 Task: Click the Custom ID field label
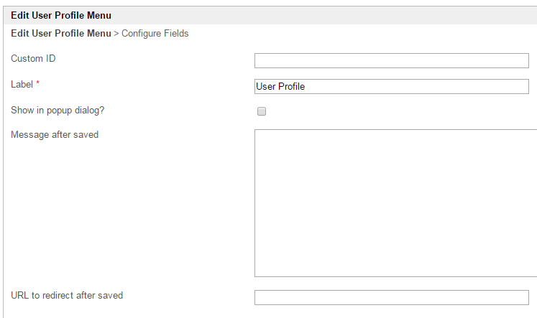click(33, 58)
